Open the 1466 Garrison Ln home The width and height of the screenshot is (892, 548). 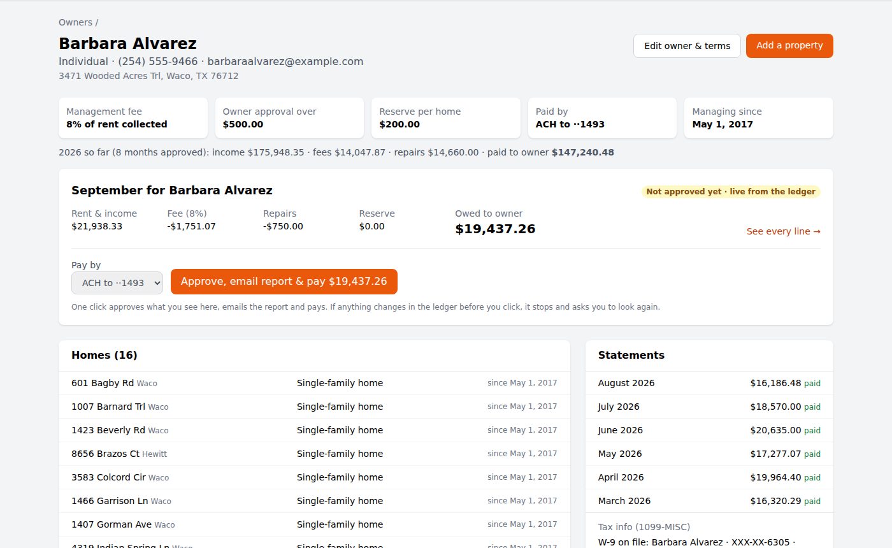tap(314, 501)
